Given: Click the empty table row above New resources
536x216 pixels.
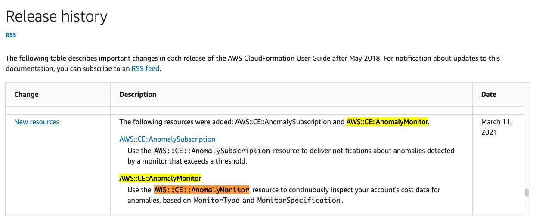Looking at the screenshot, I should coord(265,111).
